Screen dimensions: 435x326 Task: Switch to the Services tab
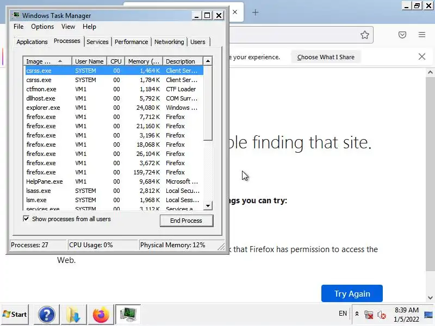pyautogui.click(x=97, y=42)
